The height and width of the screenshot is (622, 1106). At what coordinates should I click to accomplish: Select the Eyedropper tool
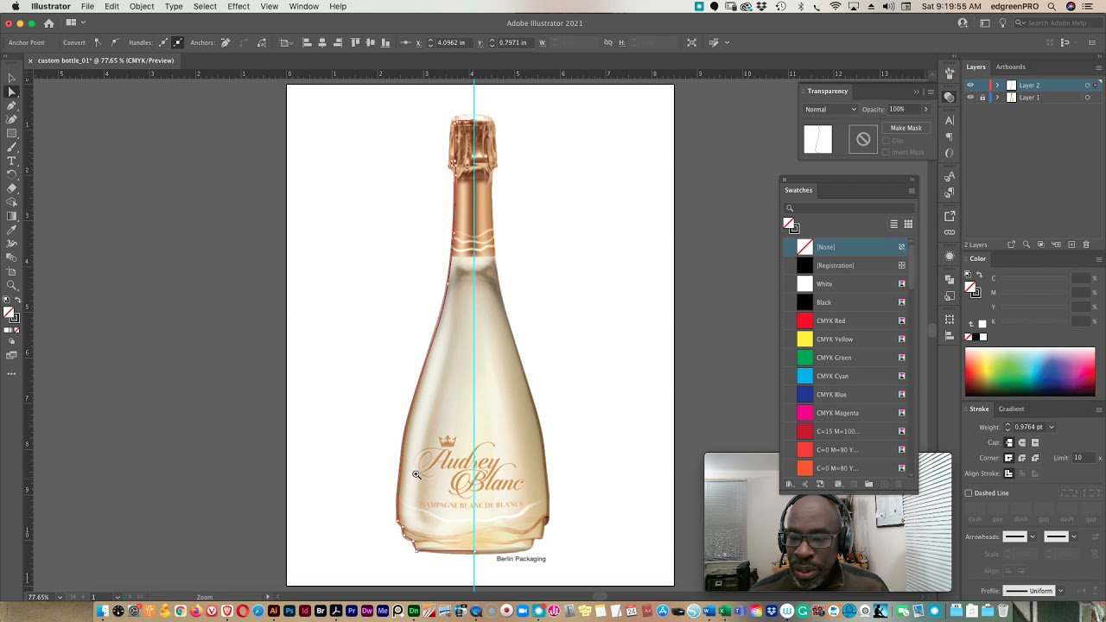[x=12, y=230]
